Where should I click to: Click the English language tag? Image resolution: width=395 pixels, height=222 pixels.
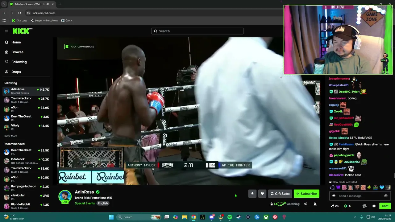click(x=103, y=203)
